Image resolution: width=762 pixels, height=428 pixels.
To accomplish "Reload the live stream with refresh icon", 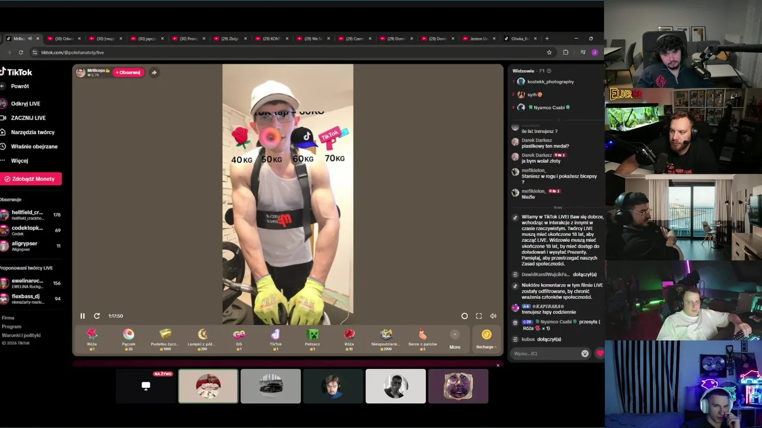I will [96, 316].
